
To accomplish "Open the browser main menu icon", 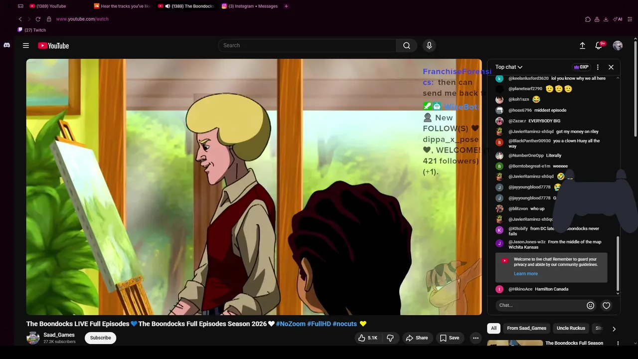I will click(x=630, y=19).
